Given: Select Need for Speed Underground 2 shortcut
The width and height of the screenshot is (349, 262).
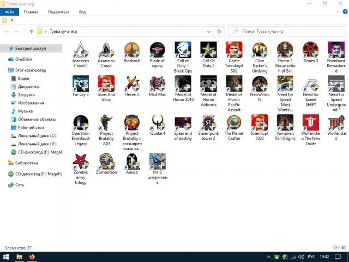Looking at the screenshot, I should point(336,94).
